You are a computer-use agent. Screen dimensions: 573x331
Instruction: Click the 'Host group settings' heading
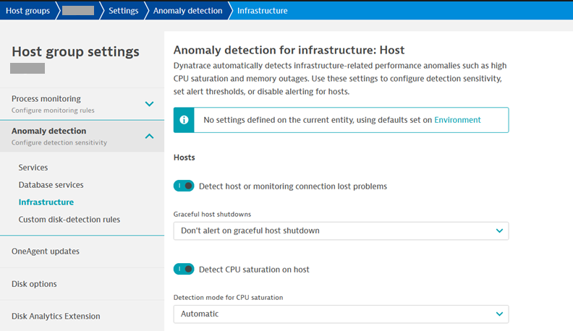75,51
